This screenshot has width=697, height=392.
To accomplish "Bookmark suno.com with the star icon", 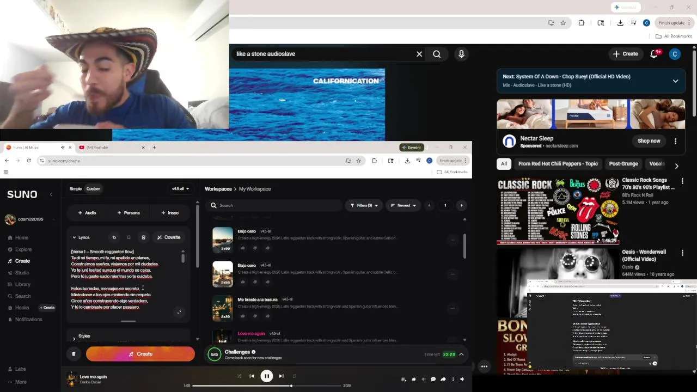I will (x=358, y=161).
